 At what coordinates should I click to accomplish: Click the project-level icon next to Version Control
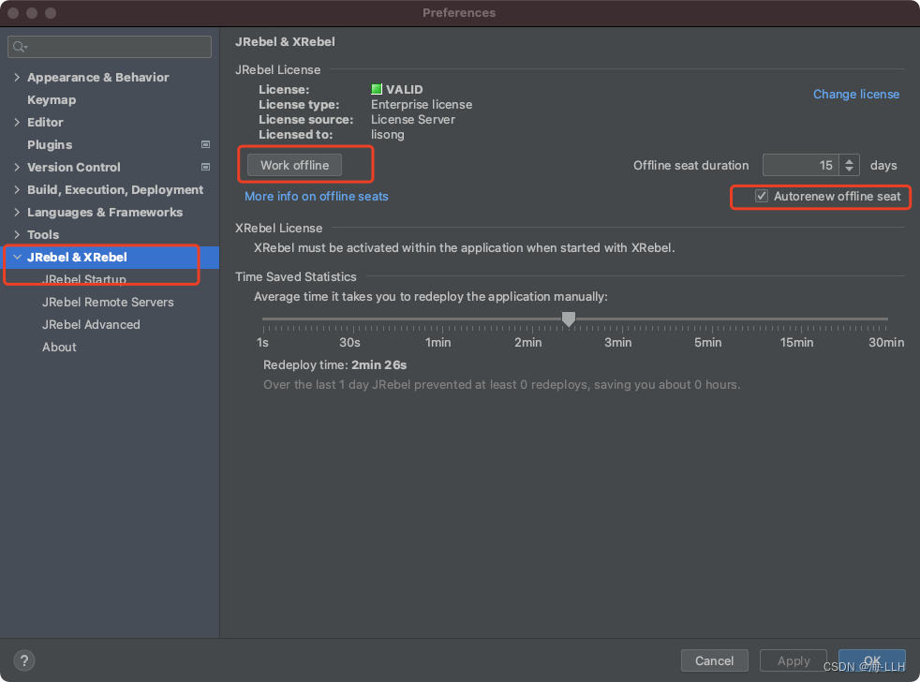pyautogui.click(x=205, y=167)
